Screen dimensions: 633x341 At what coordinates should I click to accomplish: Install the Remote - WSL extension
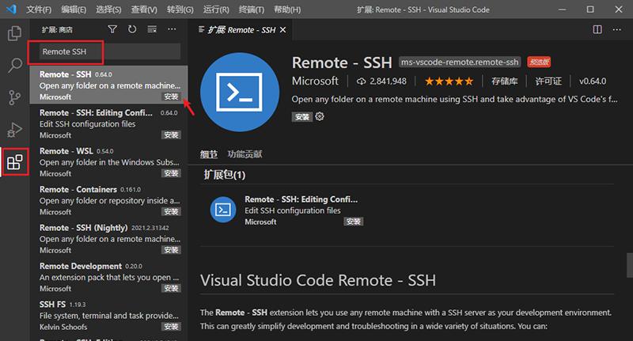click(171, 173)
